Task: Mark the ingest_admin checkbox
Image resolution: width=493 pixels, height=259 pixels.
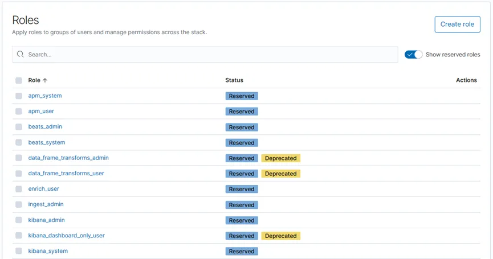Action: (x=19, y=204)
